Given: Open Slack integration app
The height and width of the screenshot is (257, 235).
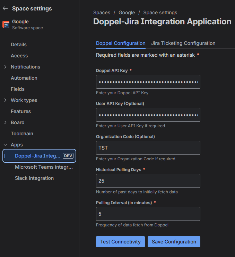Looking at the screenshot, I should (34, 178).
